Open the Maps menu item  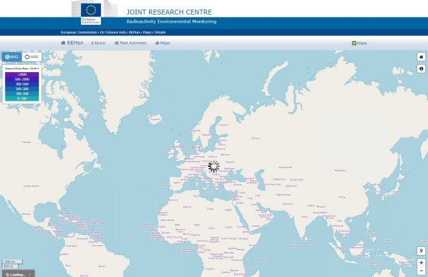coord(163,43)
